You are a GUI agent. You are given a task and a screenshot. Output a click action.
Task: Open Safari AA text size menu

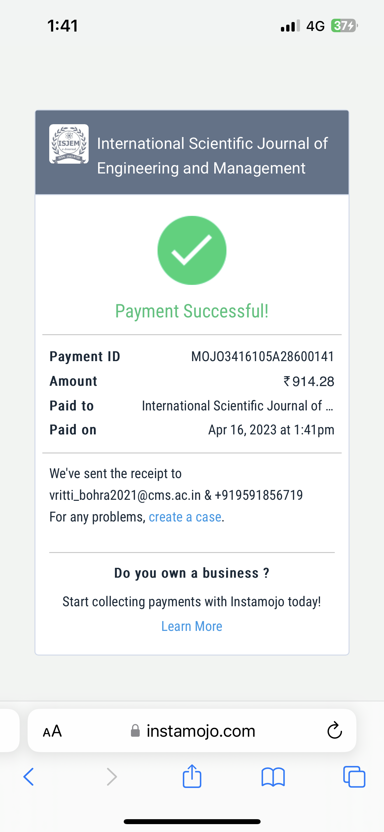coord(52,731)
